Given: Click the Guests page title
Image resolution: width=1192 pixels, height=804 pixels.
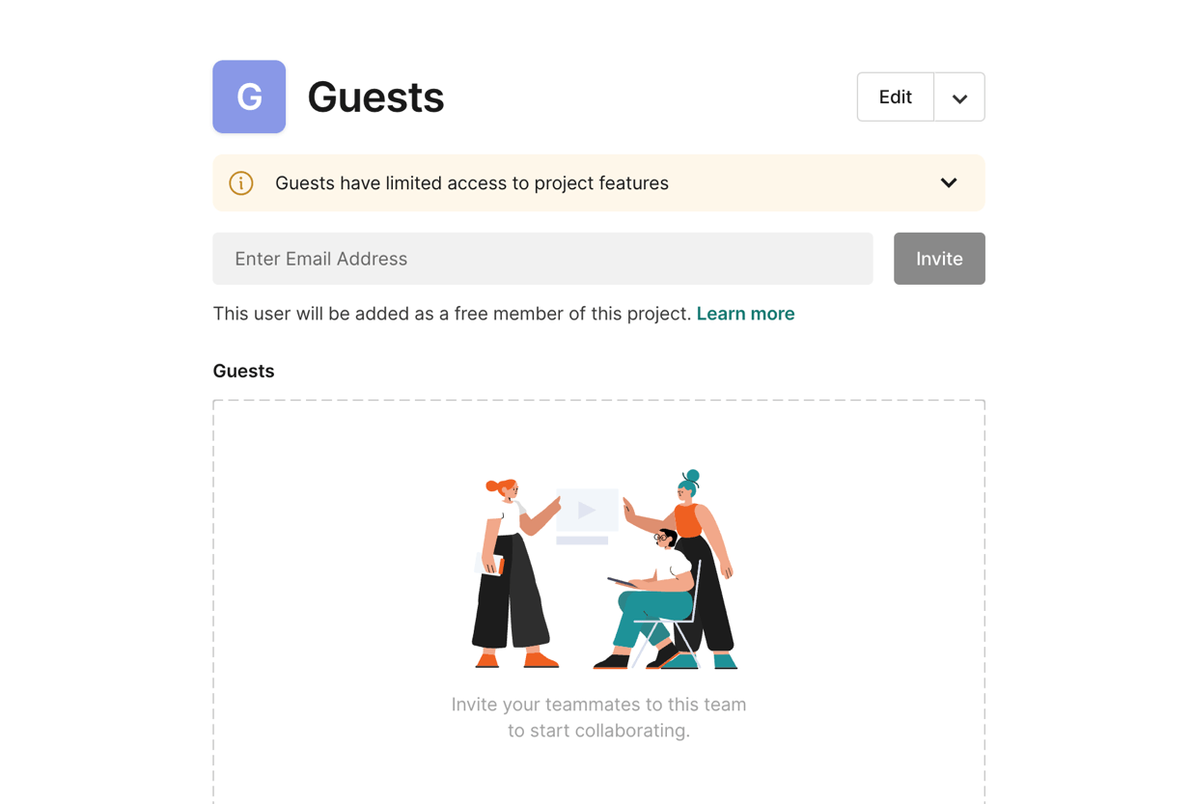Looking at the screenshot, I should pyautogui.click(x=375, y=97).
